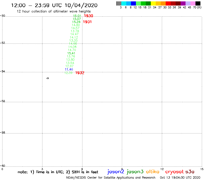Click the wave height value 14.57
This screenshot has width=204, height=180.
75,28
